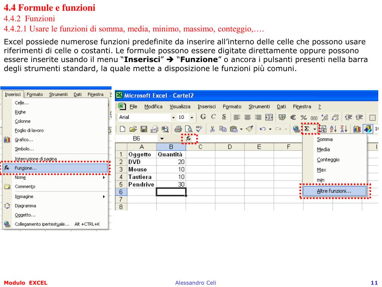This screenshot has height=287, width=382.
Task: Click the Cut scissors icon
Action: click(x=212, y=129)
